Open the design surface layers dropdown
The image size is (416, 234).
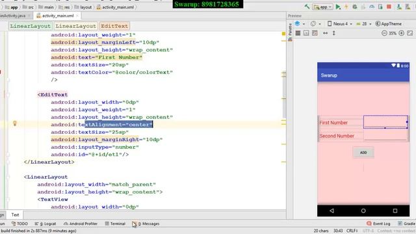300,23
